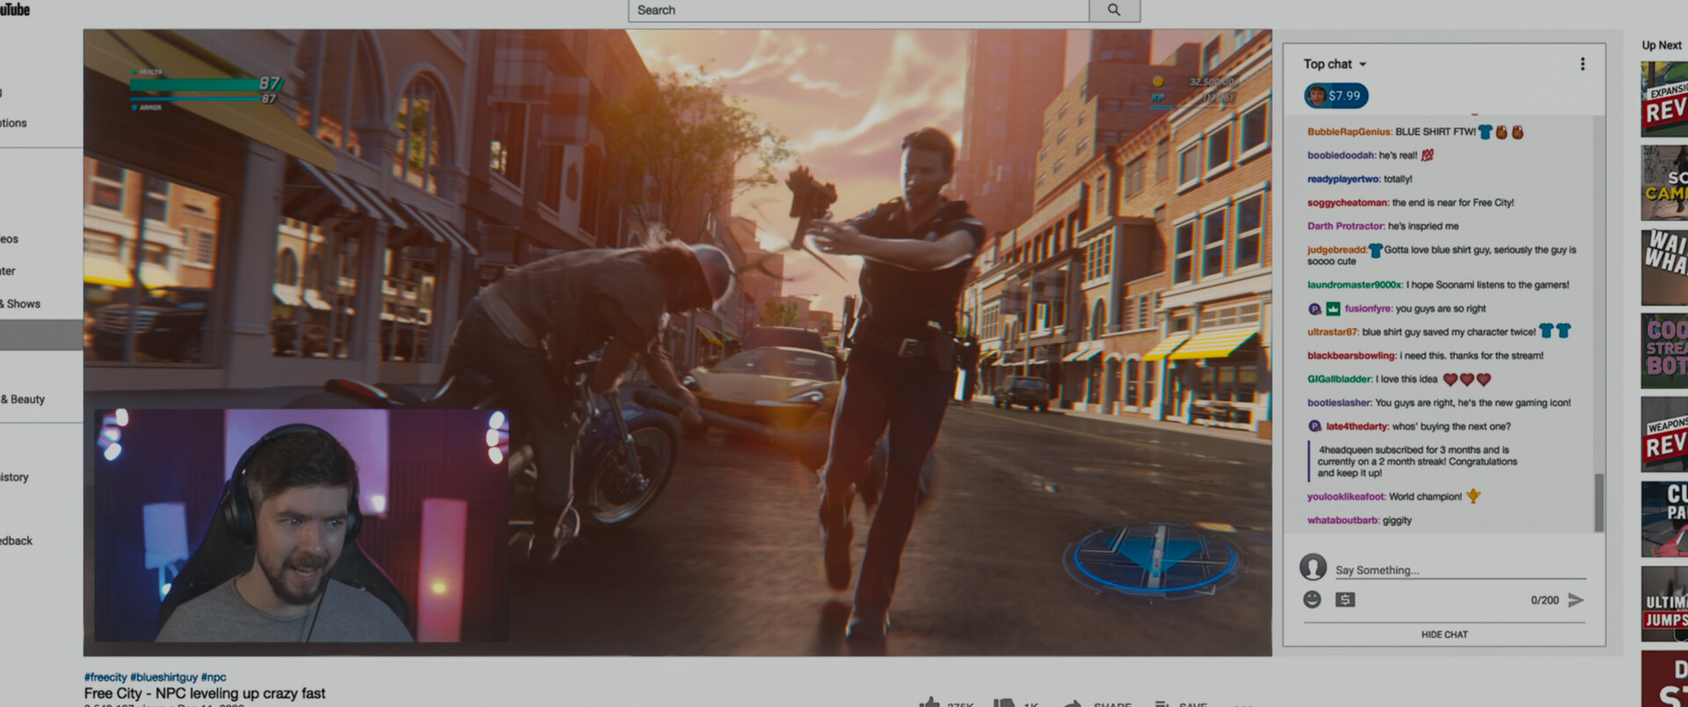Click the purple P badge beside late4thedarty
The width and height of the screenshot is (1688, 707).
click(x=1314, y=426)
